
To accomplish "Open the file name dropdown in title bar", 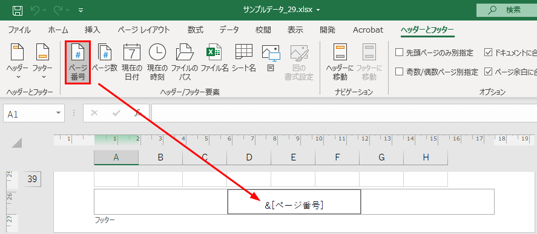I will [318, 10].
